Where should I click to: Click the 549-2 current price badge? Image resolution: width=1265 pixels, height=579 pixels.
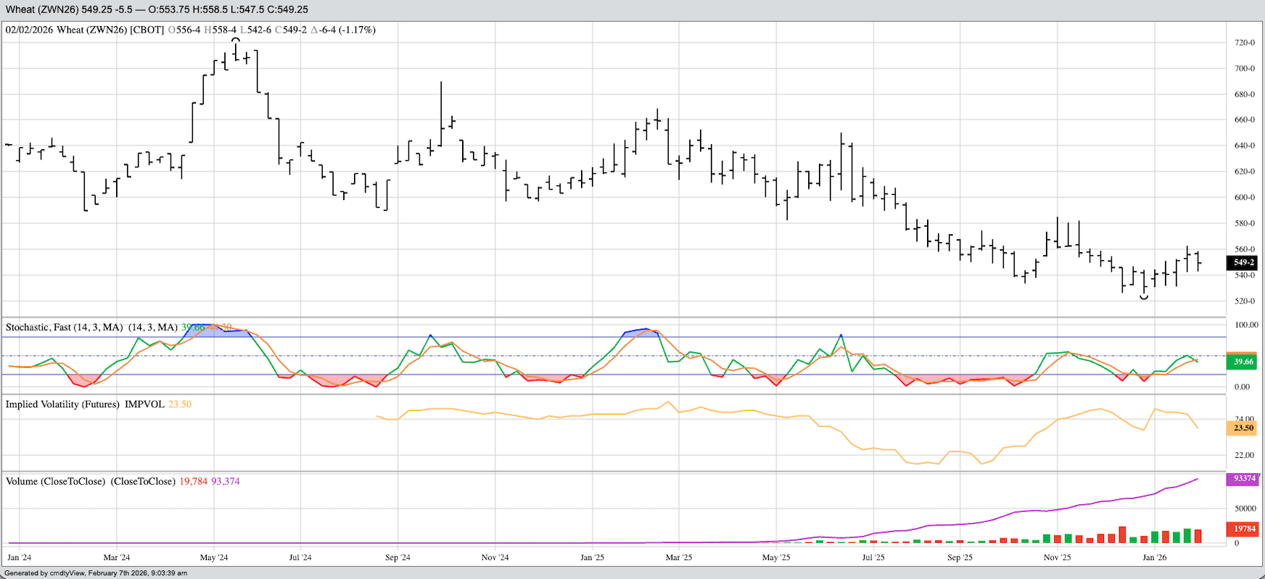(1243, 262)
